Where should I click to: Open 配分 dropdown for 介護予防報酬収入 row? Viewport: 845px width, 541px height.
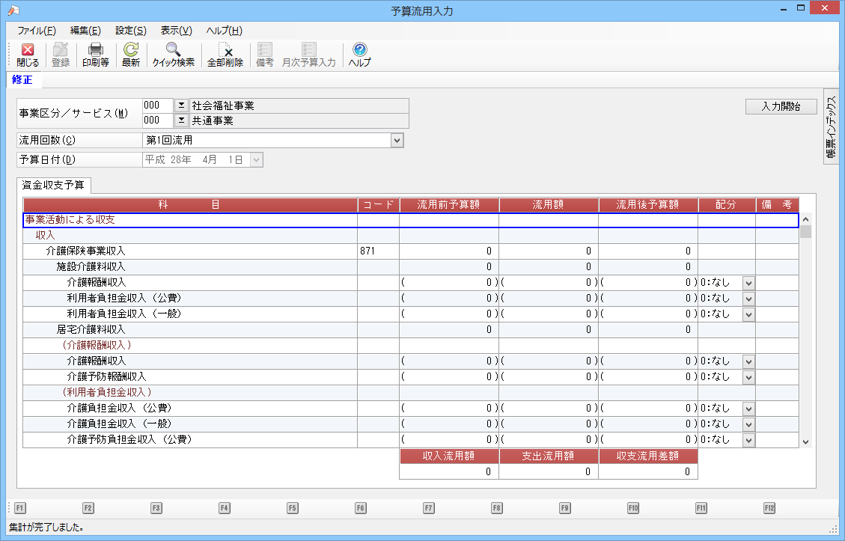tap(748, 376)
